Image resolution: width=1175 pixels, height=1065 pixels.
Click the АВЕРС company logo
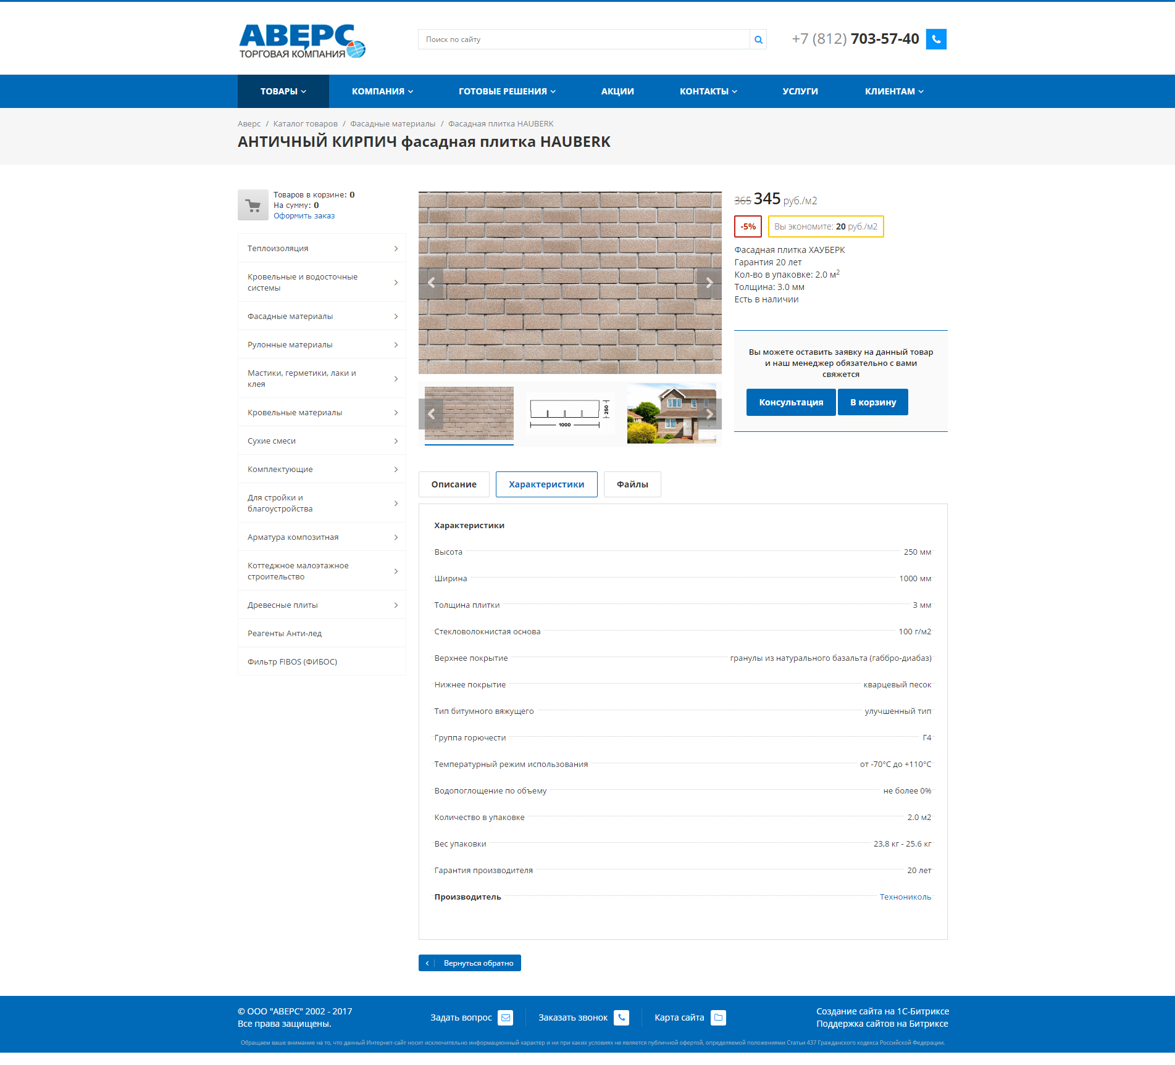tap(302, 41)
